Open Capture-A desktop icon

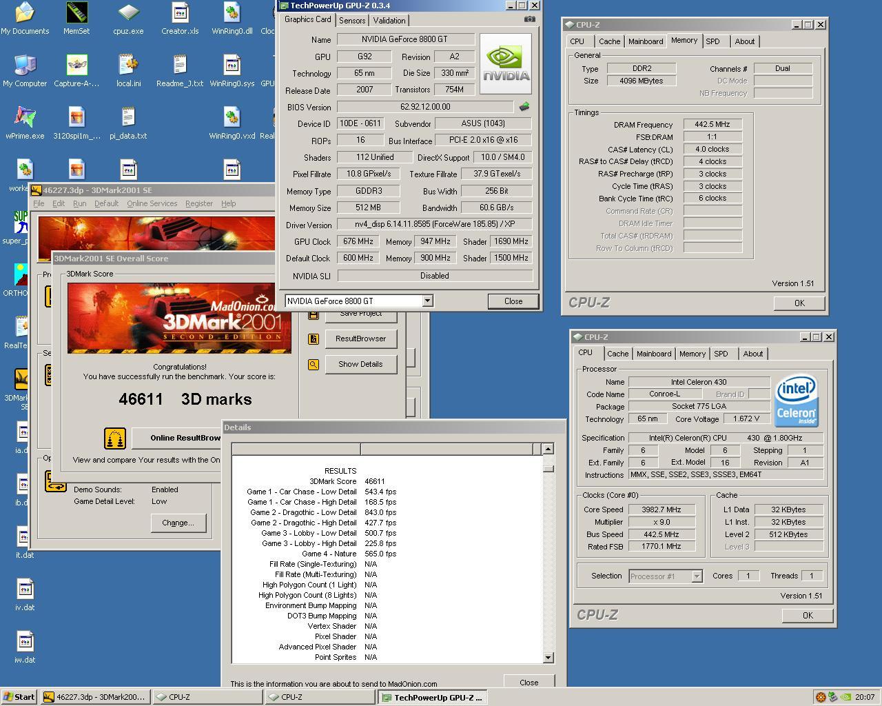(x=76, y=71)
